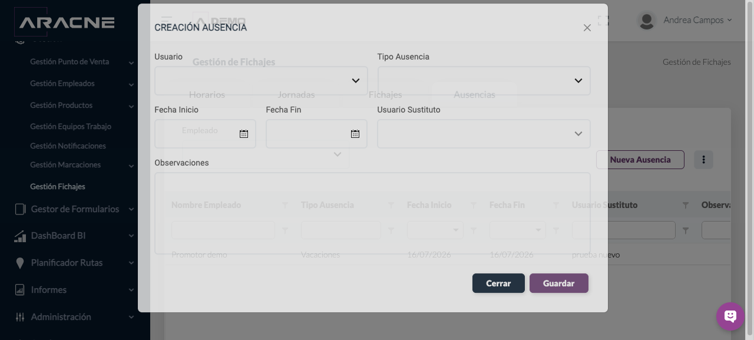Expand Gestión Marcaciones in the sidebar
This screenshot has height=340, width=754.
pyautogui.click(x=82, y=165)
